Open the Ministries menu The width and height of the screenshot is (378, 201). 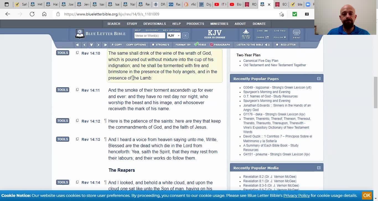pos(219,24)
